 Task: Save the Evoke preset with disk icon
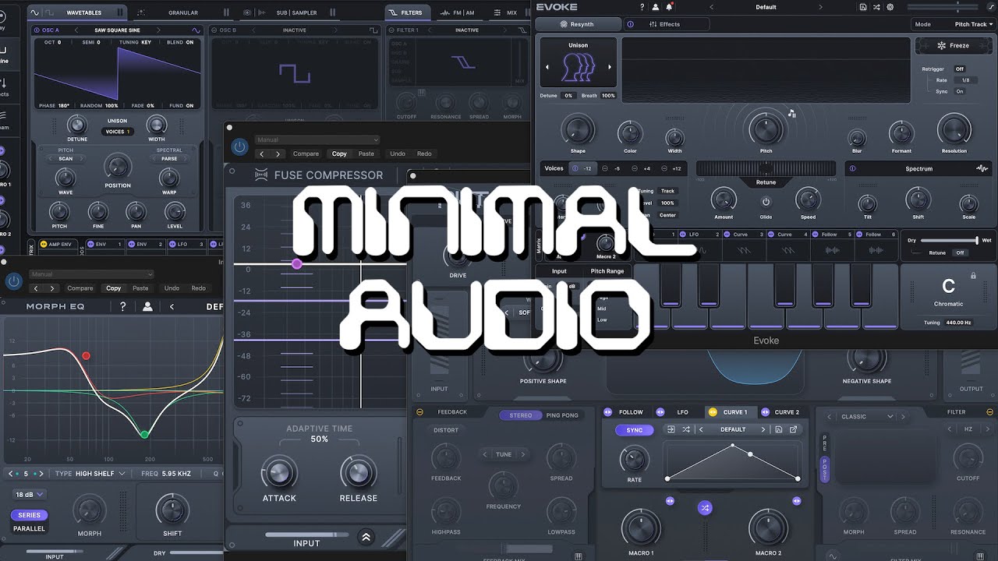pos(863,7)
